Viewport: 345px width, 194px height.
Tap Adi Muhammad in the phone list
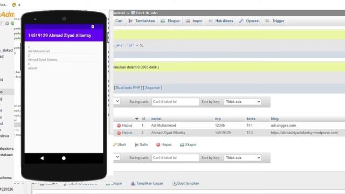39,51
